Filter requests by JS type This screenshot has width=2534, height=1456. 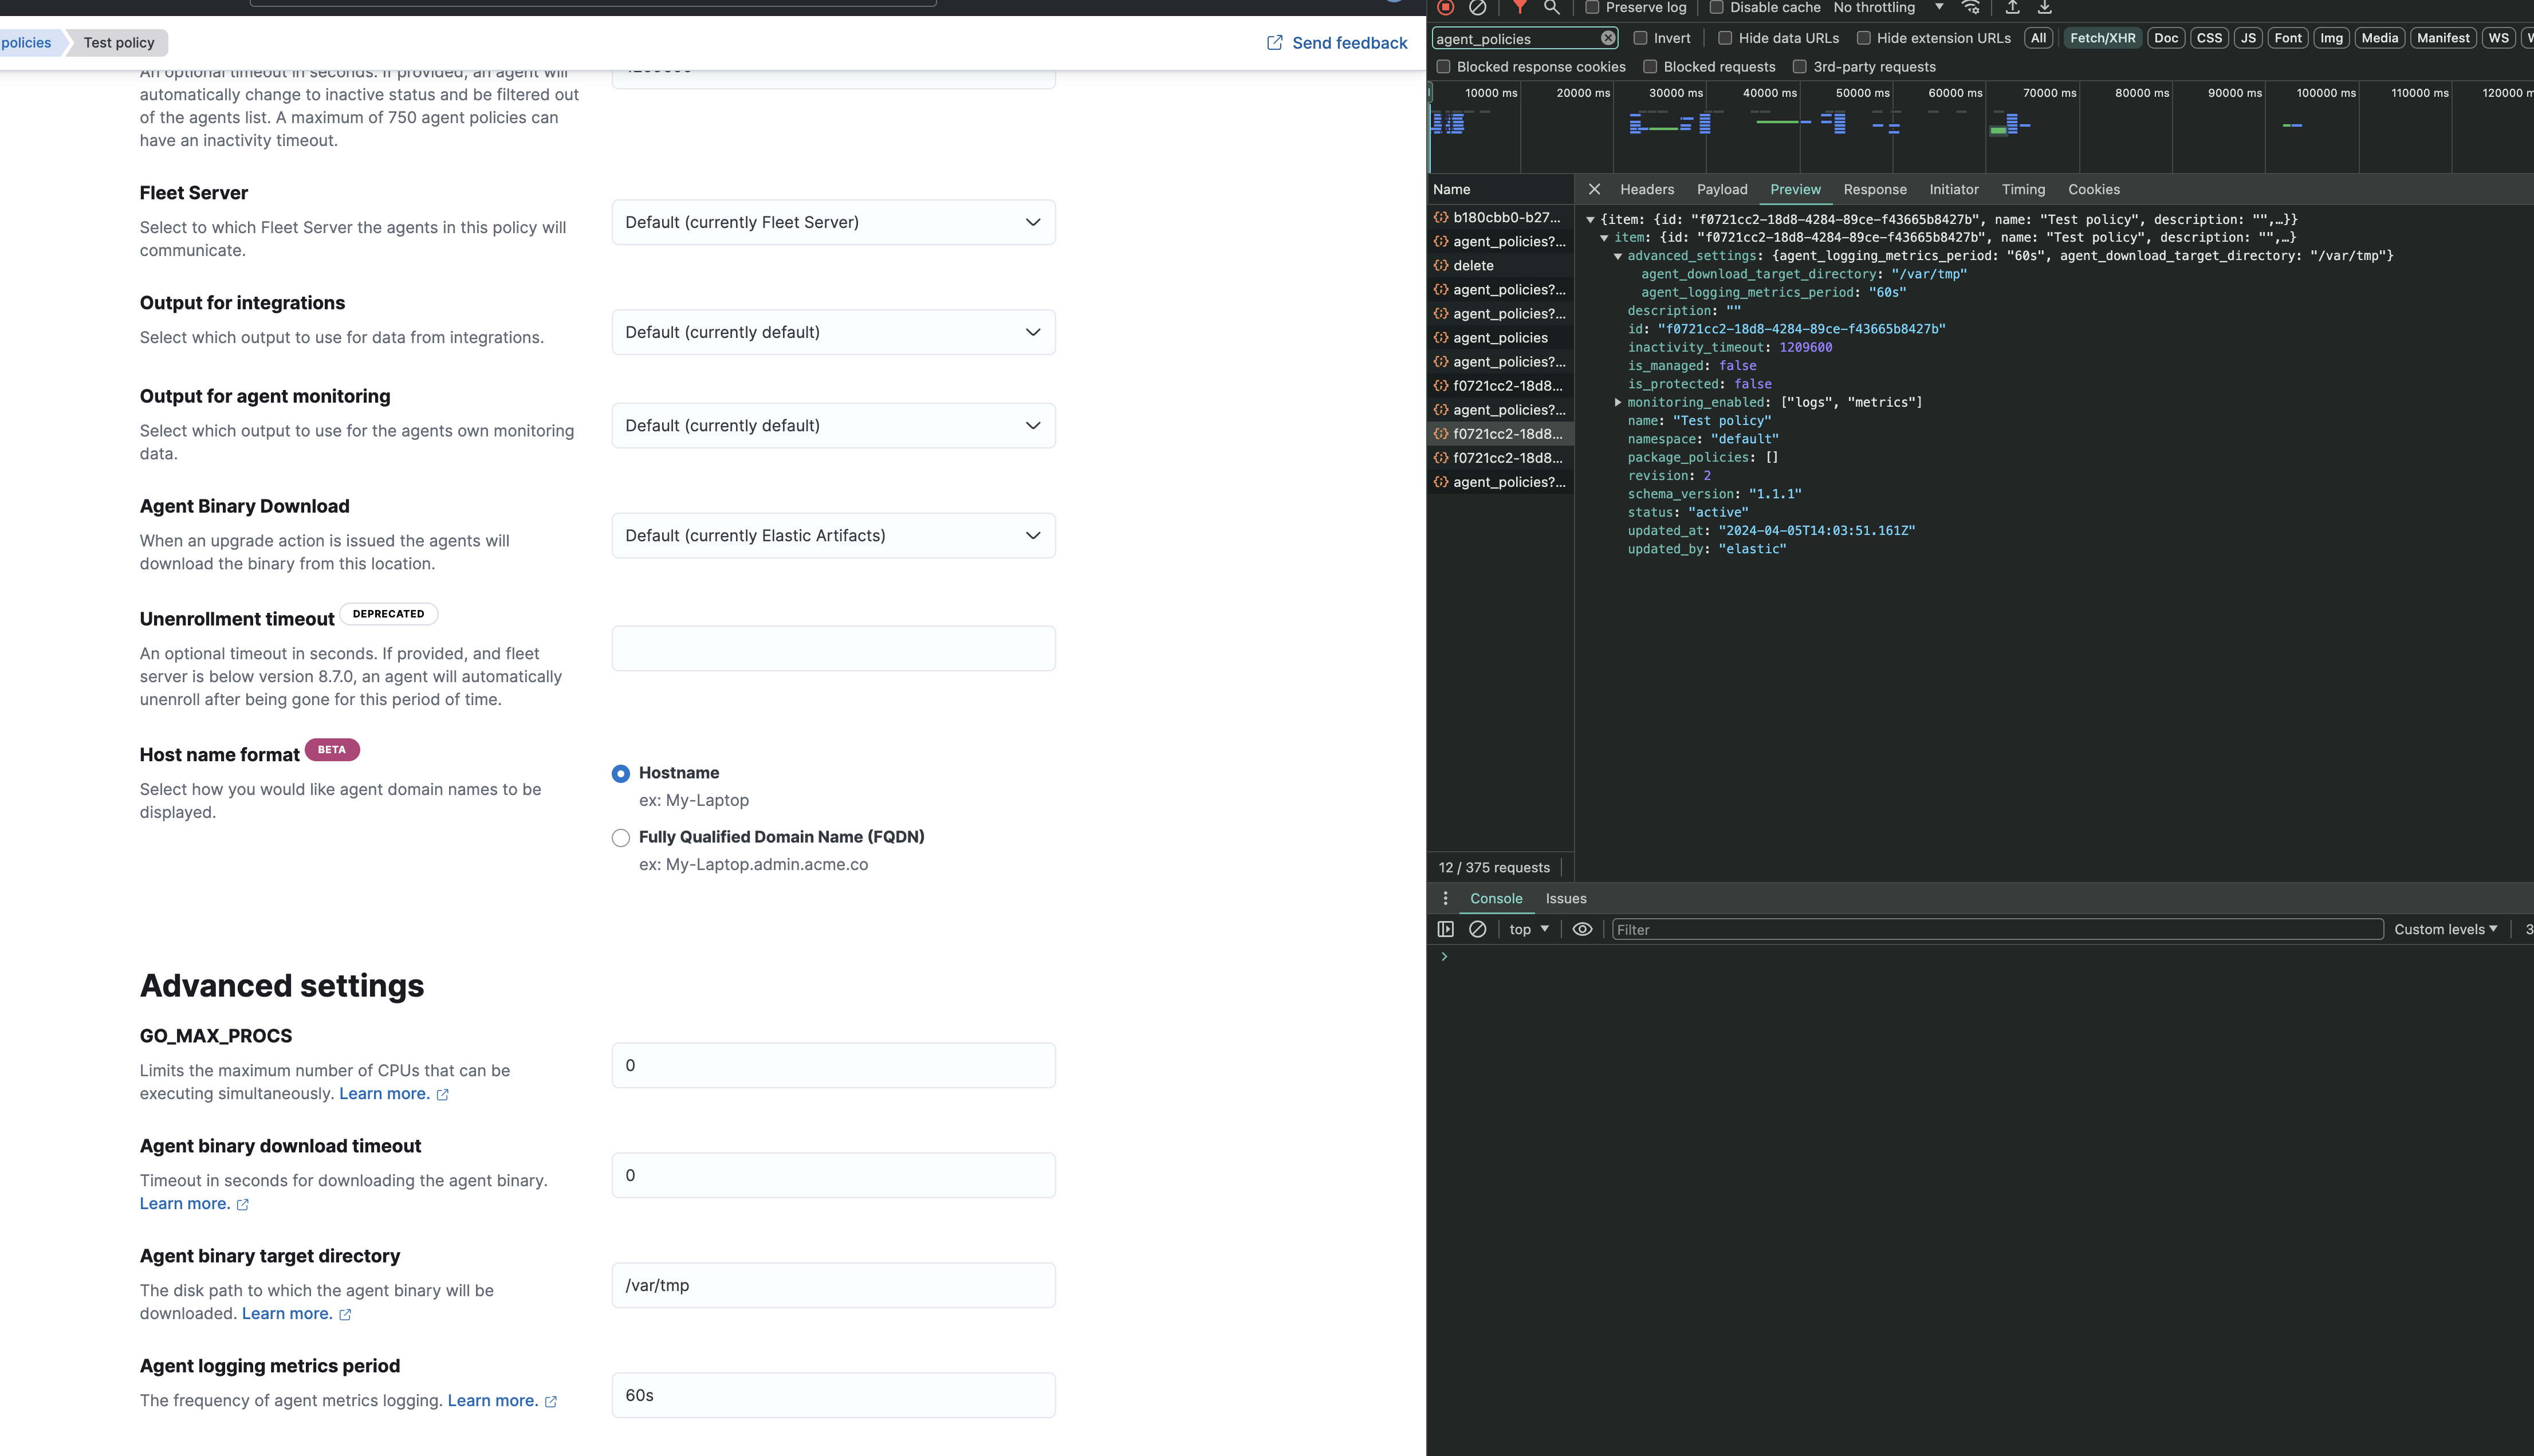tap(2248, 38)
